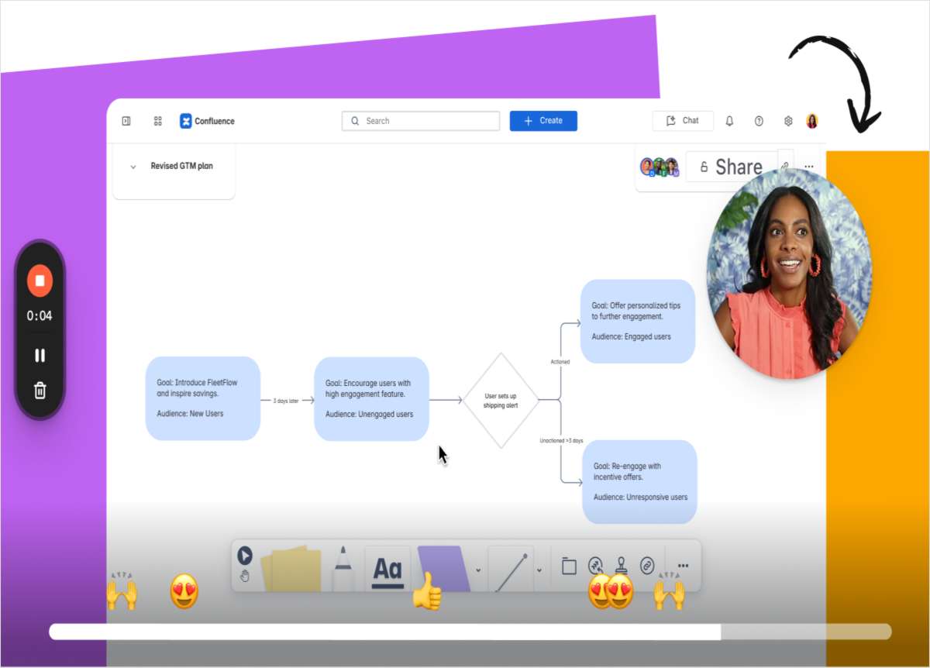Stop the recording with the red button
This screenshot has height=668, width=930.
(x=40, y=281)
